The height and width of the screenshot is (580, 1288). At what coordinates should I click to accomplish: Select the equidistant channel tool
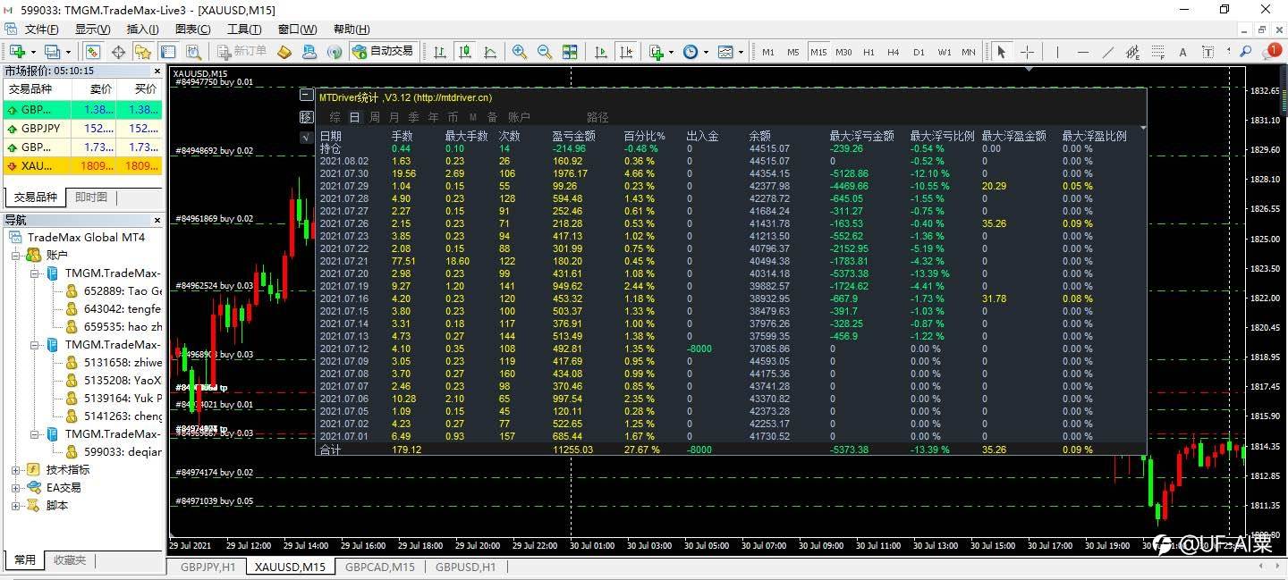coord(1133,52)
